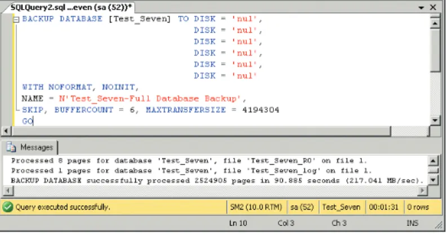Click the '[Test_Seven]' database name in query

coord(140,19)
